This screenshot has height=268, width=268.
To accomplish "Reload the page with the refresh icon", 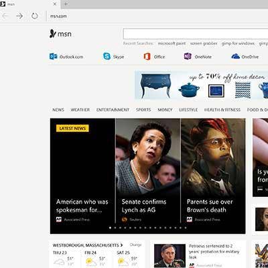I will [34, 16].
